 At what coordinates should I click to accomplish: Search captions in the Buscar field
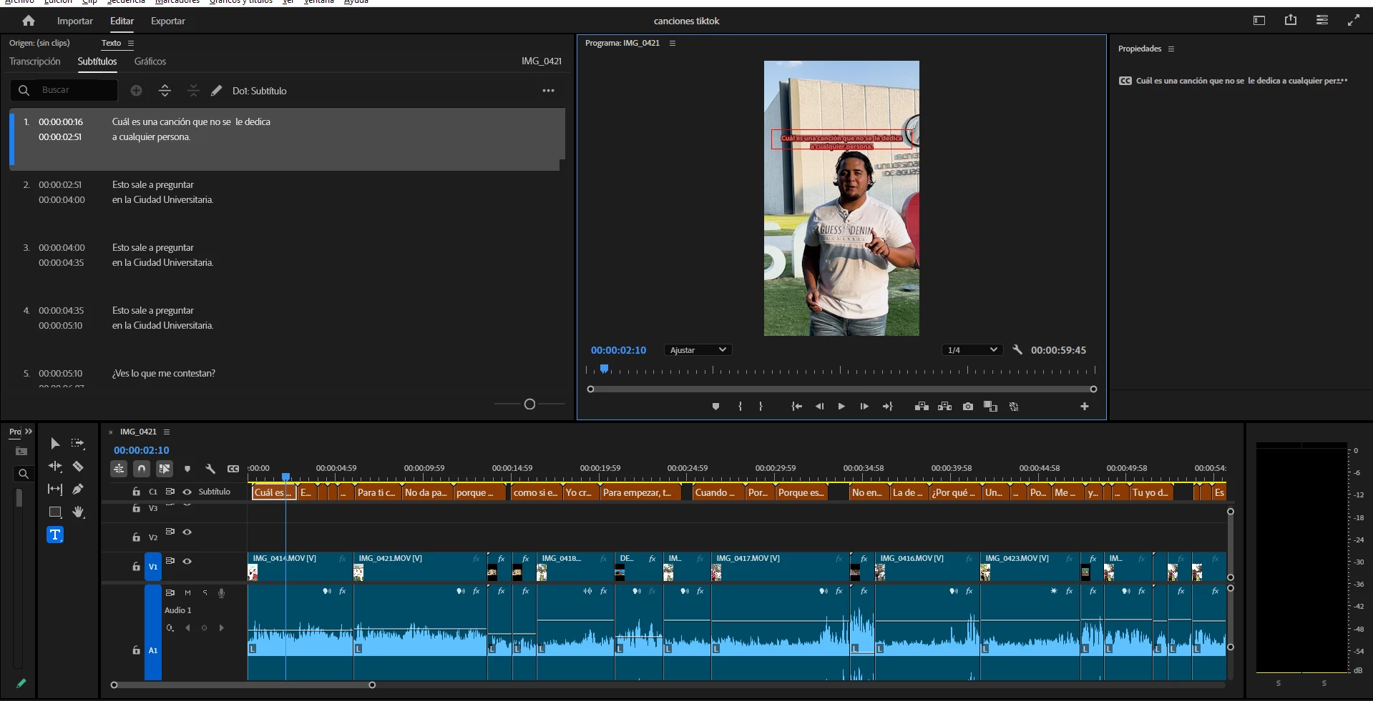click(x=64, y=90)
